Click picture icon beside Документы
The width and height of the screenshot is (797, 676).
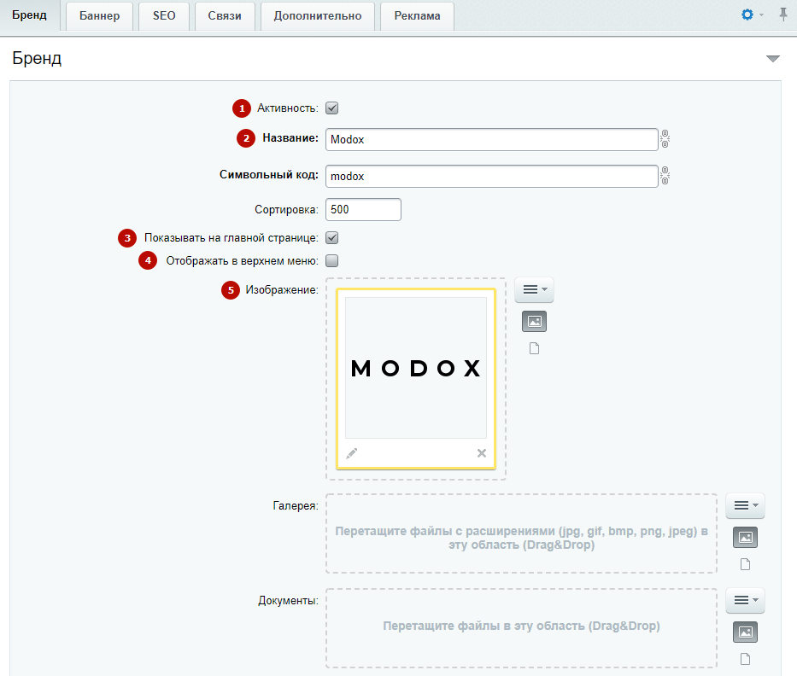(745, 632)
